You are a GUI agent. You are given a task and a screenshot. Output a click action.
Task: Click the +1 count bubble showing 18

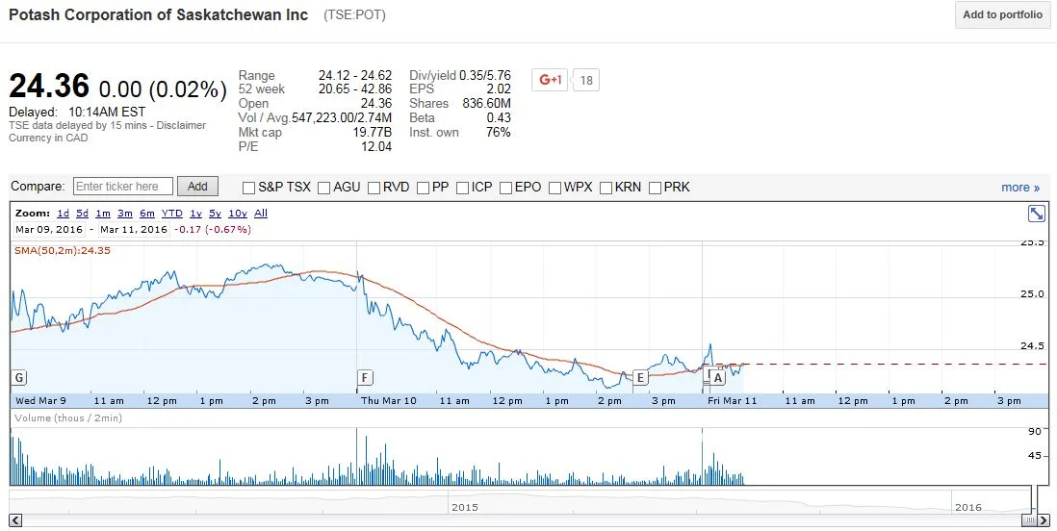click(x=586, y=80)
